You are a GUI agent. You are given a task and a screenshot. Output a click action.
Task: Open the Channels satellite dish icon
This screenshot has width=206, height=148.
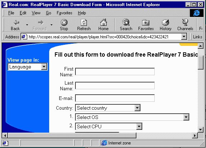click(x=185, y=22)
